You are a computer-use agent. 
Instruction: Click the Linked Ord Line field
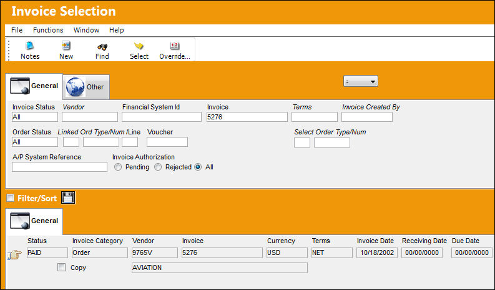tap(130, 142)
